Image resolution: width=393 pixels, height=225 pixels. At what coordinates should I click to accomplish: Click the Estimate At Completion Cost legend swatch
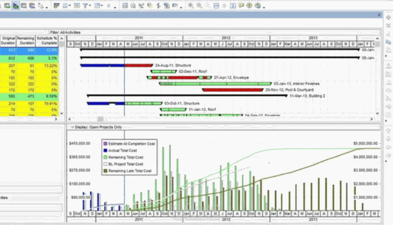(105, 144)
